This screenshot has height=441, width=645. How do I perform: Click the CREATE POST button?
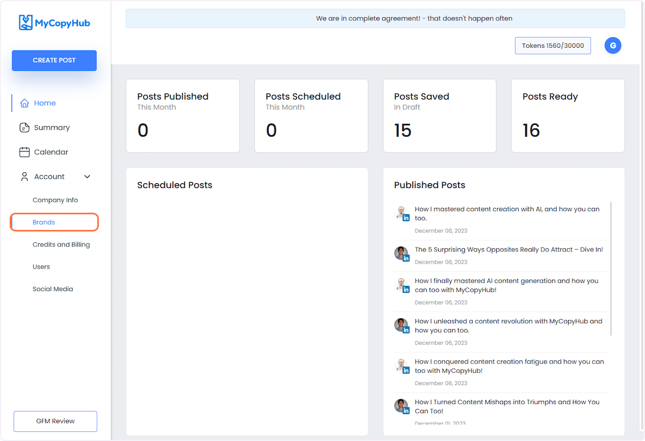tap(54, 60)
